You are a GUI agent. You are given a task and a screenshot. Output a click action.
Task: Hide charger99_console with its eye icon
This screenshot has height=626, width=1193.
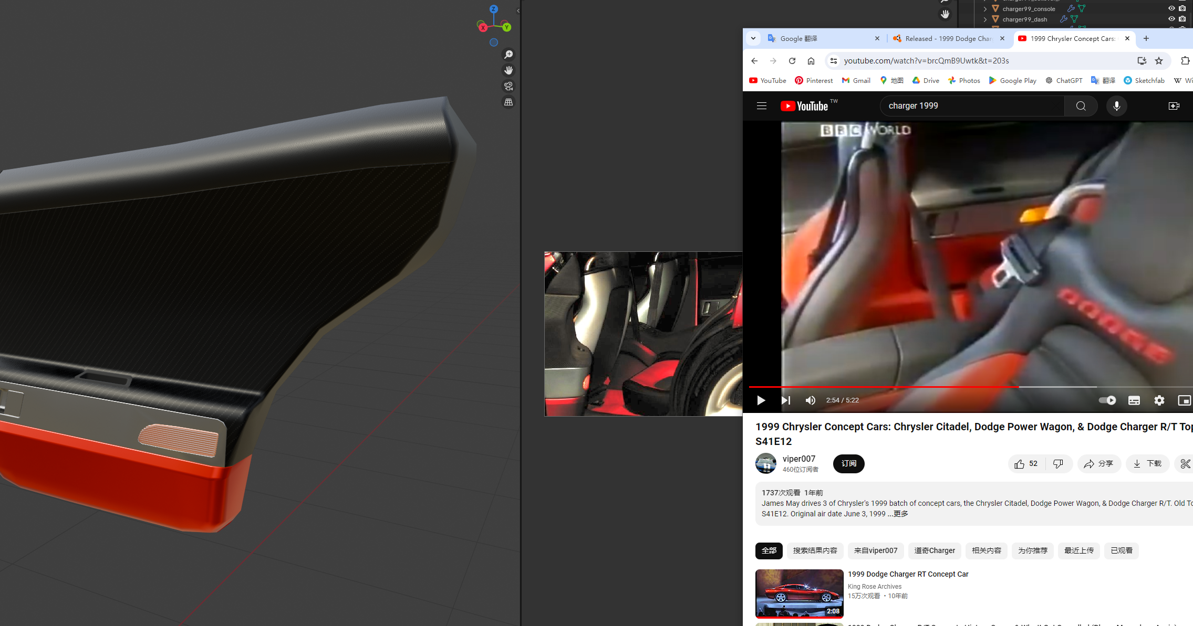coord(1171,8)
